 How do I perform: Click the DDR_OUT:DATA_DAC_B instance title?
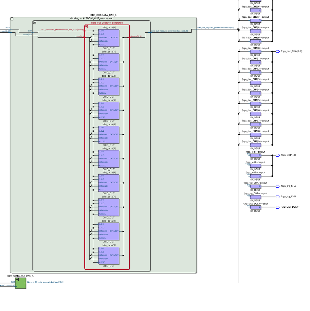104,15
